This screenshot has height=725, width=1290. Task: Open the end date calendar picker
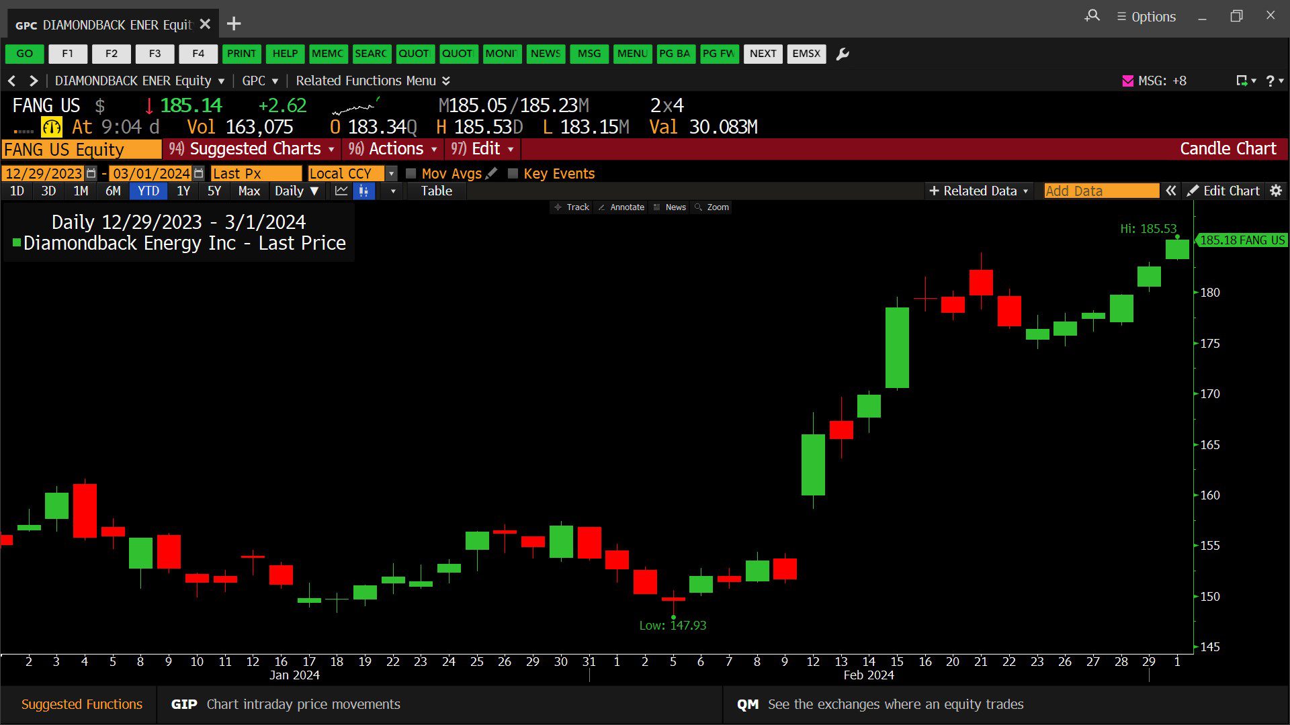(x=198, y=173)
